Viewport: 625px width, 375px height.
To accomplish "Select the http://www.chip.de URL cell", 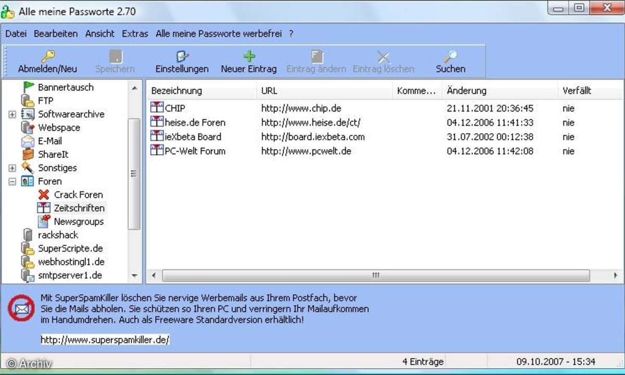I will click(x=301, y=108).
